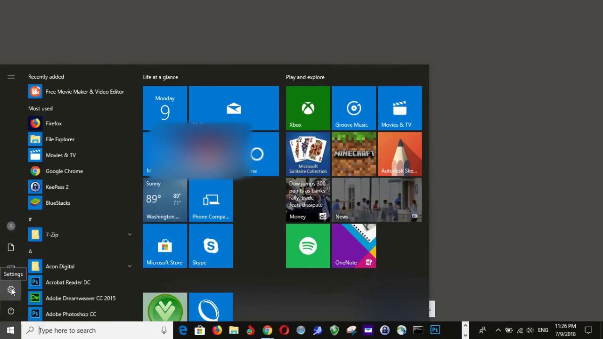
Task: Open the Cortana tile
Action: pos(257,154)
